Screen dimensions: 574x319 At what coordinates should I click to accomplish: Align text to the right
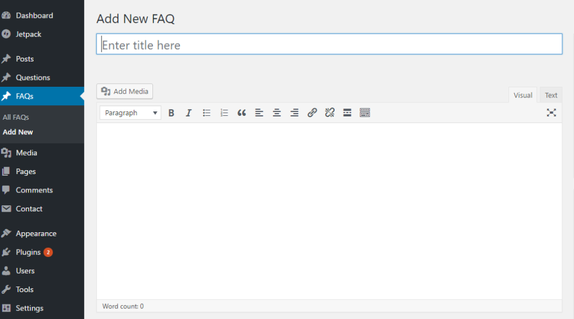tap(294, 113)
